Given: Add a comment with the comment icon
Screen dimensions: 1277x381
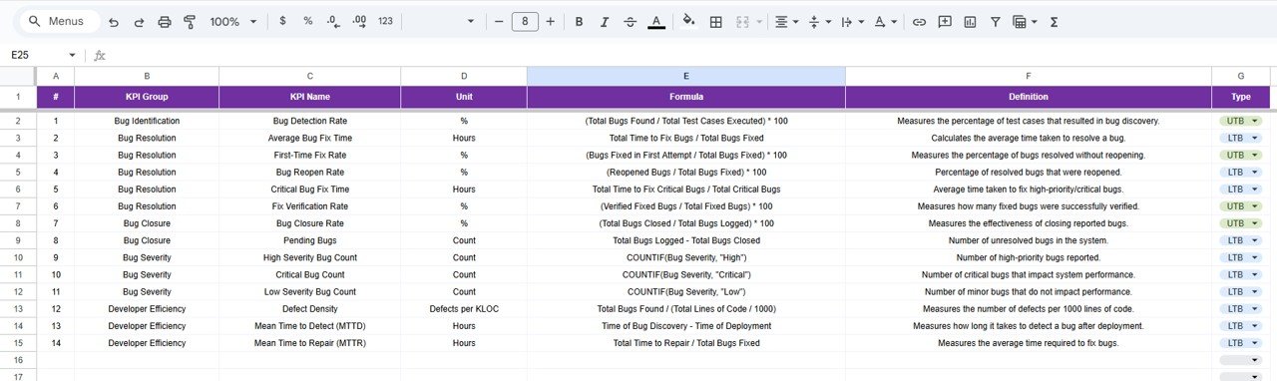Looking at the screenshot, I should (945, 21).
